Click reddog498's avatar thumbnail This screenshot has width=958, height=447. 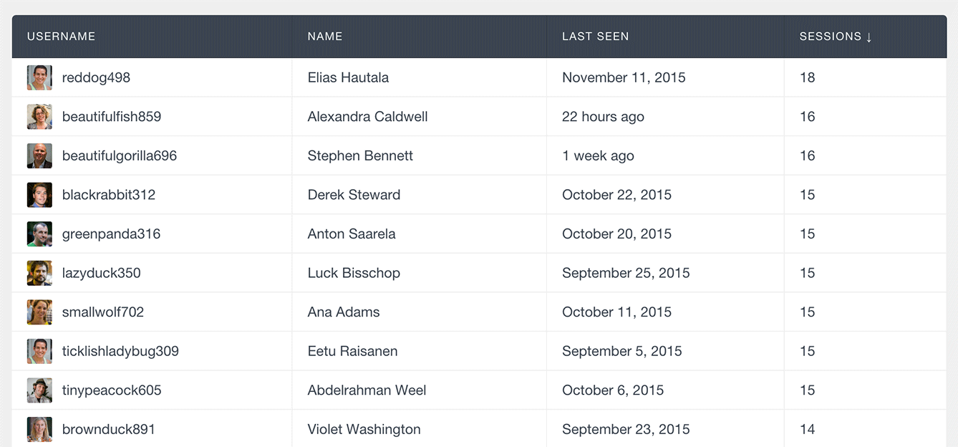39,77
